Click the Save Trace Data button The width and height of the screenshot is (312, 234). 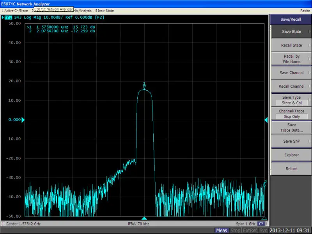point(291,128)
